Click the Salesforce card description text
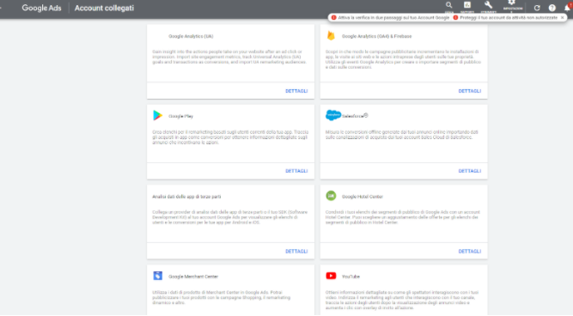The width and height of the screenshot is (573, 316). pyautogui.click(x=401, y=135)
